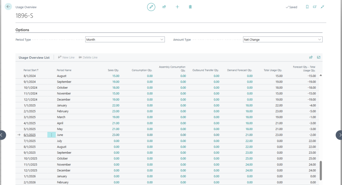Click the Sales Qty. column header
Screen dimensions: 342x185
click(113, 70)
